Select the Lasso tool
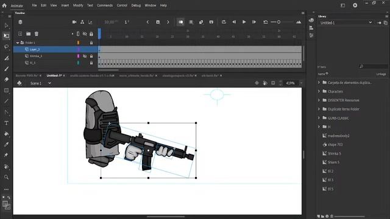 click(x=7, y=47)
